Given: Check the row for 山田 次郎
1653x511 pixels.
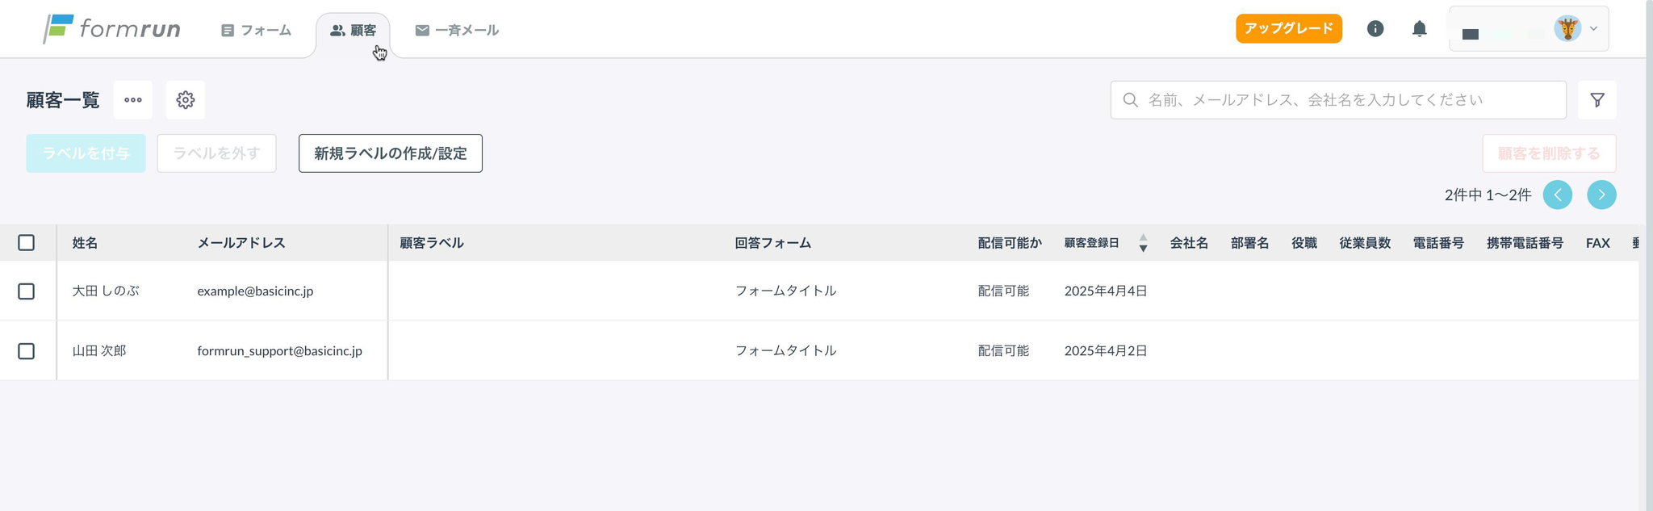Looking at the screenshot, I should (x=27, y=351).
